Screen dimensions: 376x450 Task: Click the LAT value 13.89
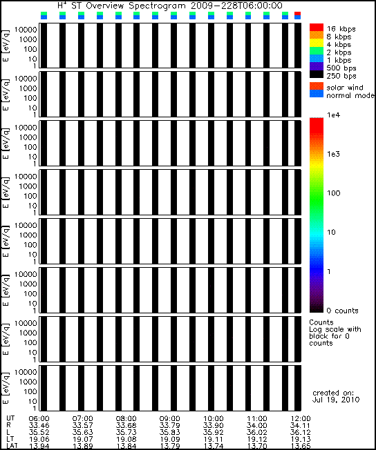click(x=83, y=446)
